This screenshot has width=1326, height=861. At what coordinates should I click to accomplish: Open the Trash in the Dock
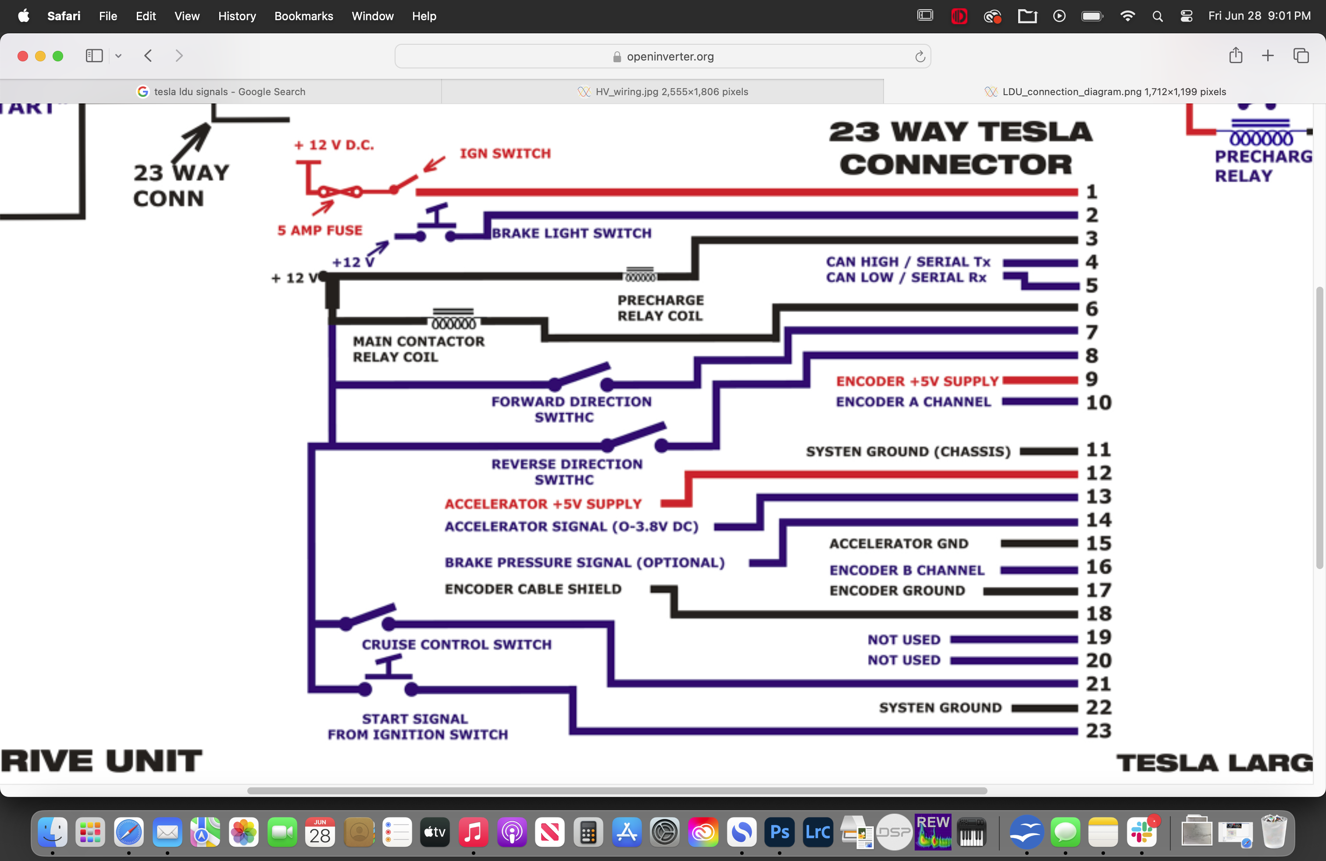point(1274,832)
